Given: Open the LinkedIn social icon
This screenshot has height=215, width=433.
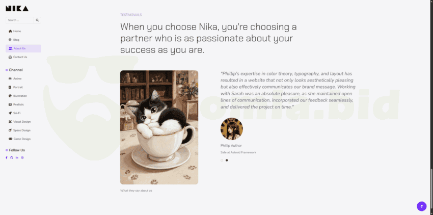Looking at the screenshot, I should tap(17, 157).
